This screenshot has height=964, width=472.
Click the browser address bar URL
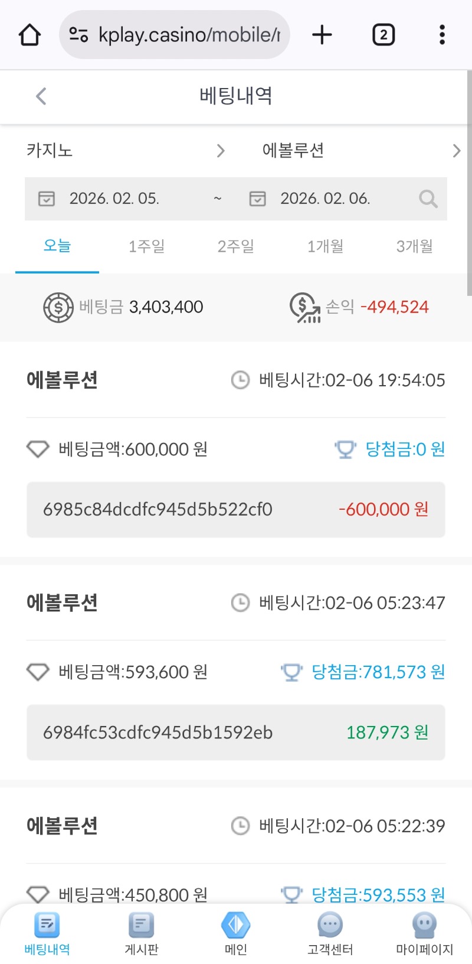pyautogui.click(x=188, y=35)
